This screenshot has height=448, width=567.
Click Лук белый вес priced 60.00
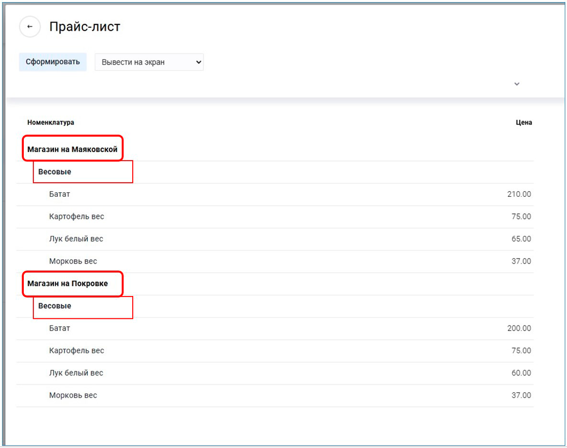pyautogui.click(x=76, y=373)
